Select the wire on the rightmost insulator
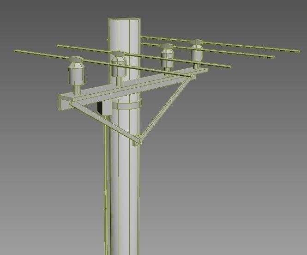Image resolution: width=307 pixels, height=255 pixels. (220, 44)
